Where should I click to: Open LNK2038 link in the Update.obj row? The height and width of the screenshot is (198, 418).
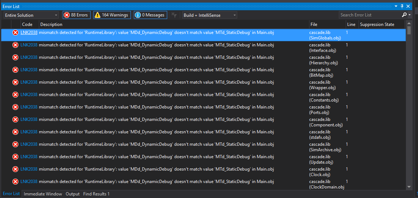pyautogui.click(x=29, y=157)
